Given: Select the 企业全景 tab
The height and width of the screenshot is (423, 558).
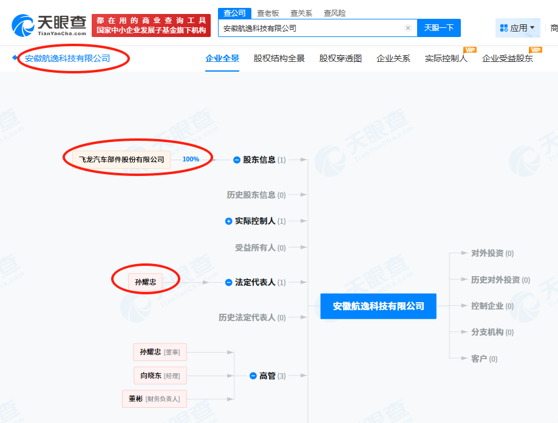Looking at the screenshot, I should (x=222, y=58).
